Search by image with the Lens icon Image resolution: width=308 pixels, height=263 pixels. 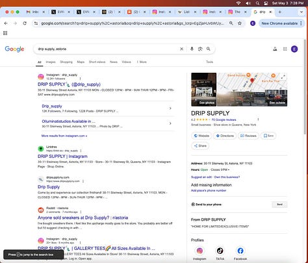(x=200, y=49)
